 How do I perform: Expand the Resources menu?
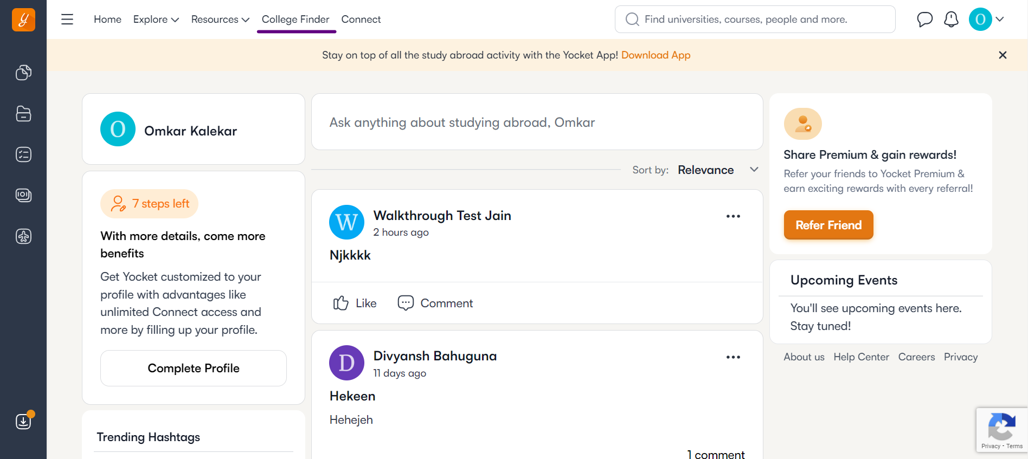(x=220, y=20)
